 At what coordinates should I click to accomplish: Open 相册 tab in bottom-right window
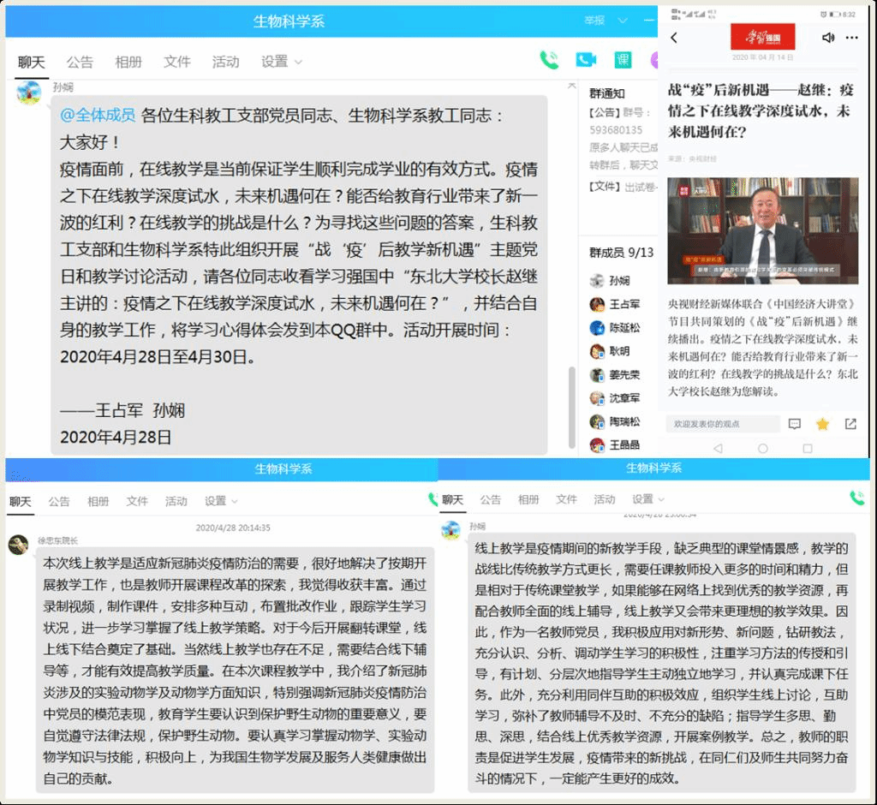528,499
